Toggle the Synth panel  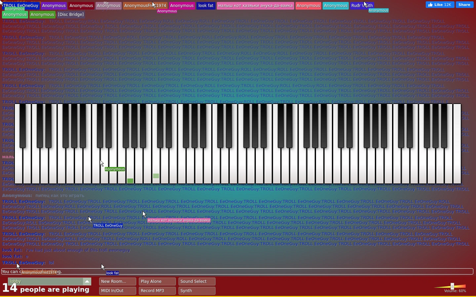coord(197,290)
